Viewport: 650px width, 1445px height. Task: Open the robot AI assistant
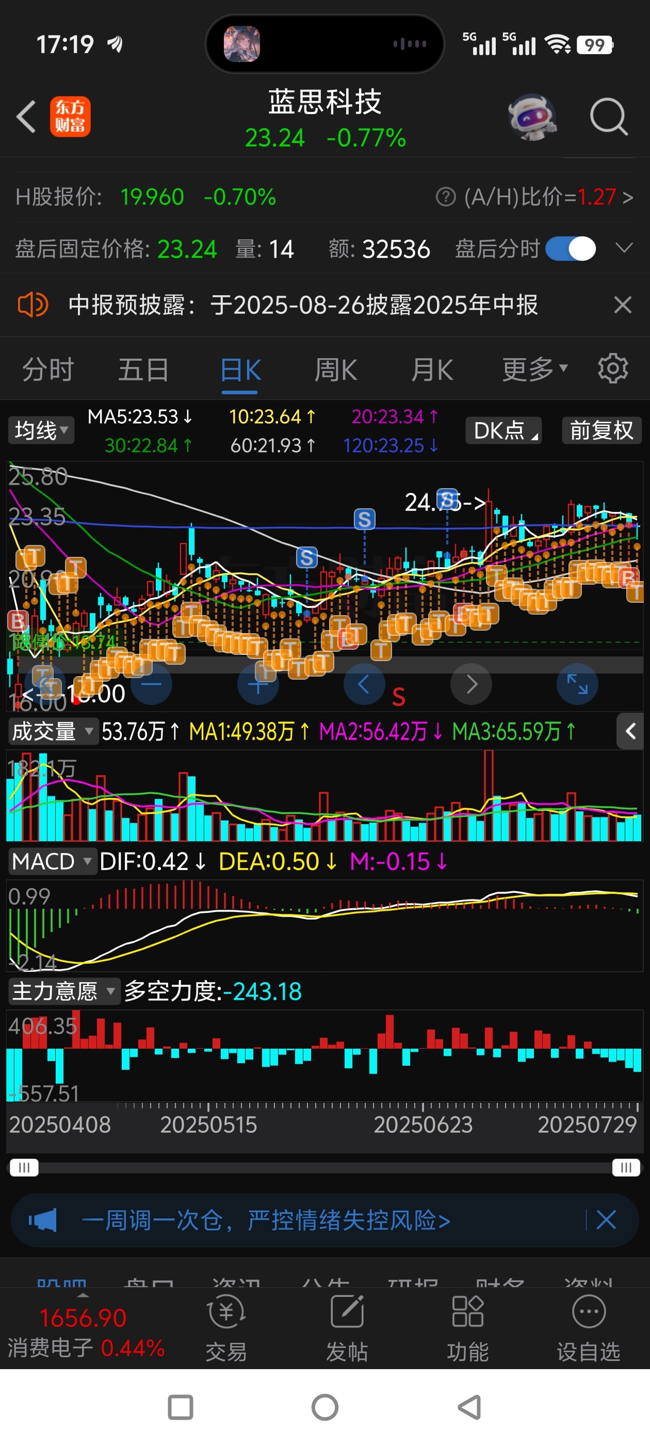(x=532, y=117)
